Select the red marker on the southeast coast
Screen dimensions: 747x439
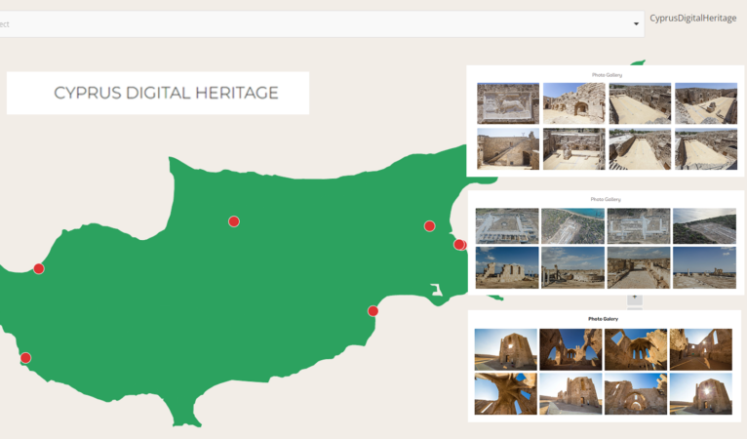click(373, 311)
